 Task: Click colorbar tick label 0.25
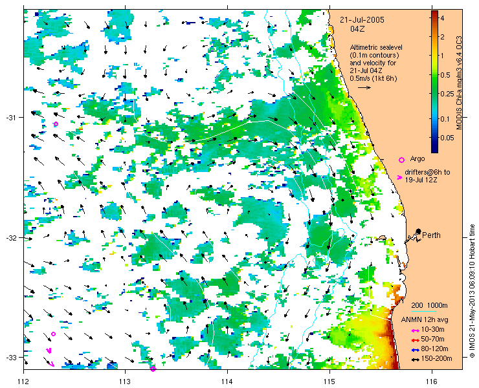pos(446,94)
